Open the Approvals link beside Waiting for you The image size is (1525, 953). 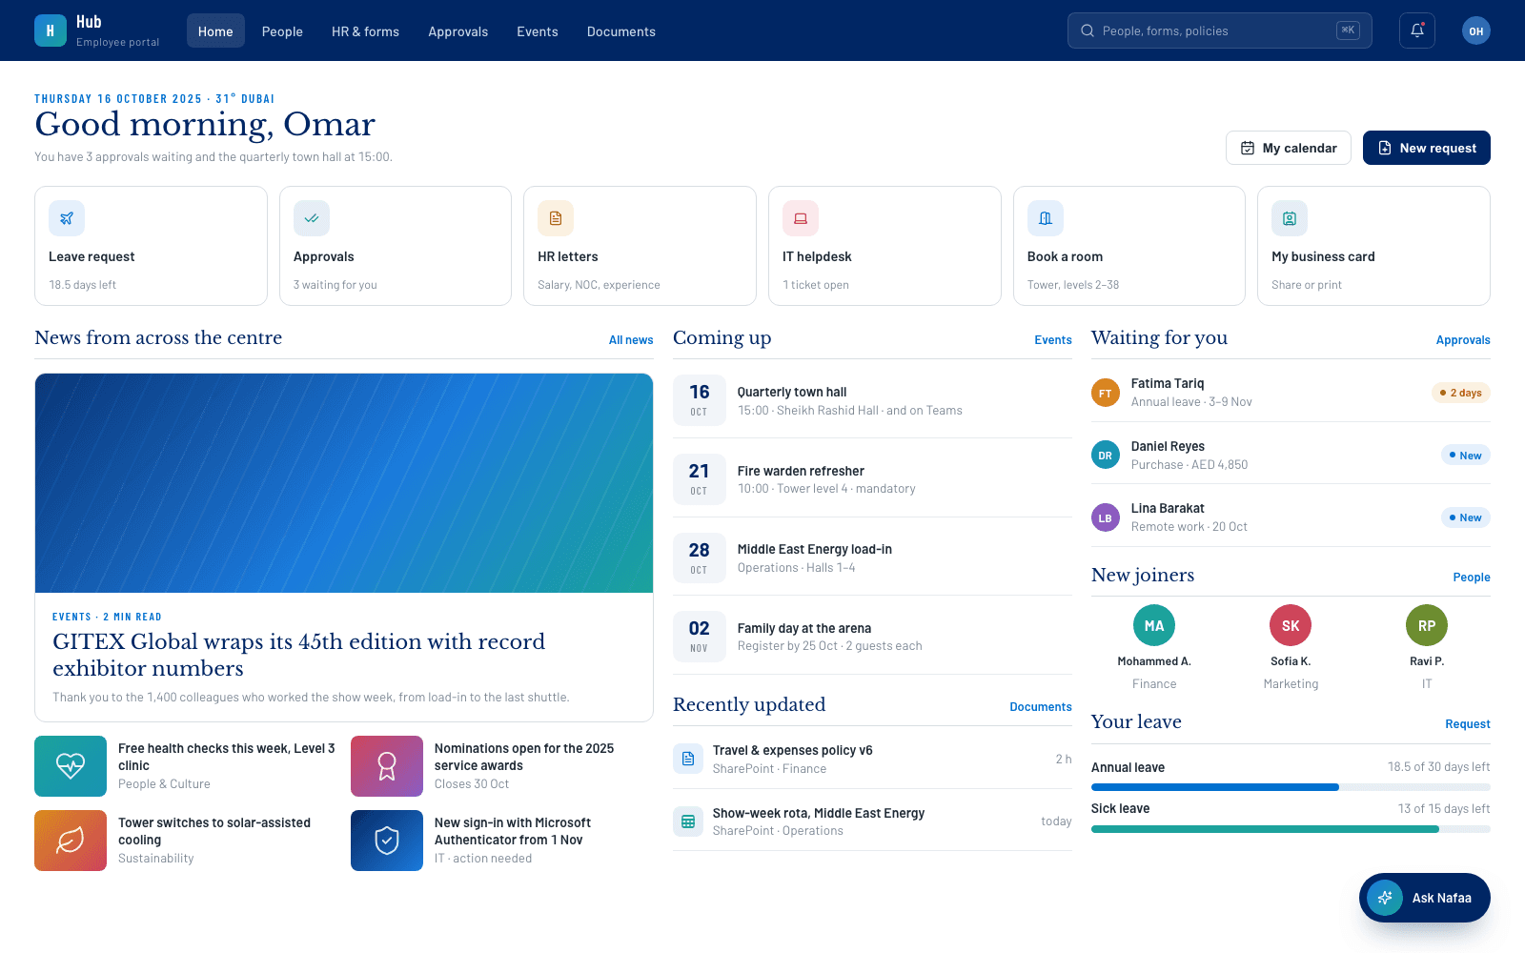coord(1463,340)
